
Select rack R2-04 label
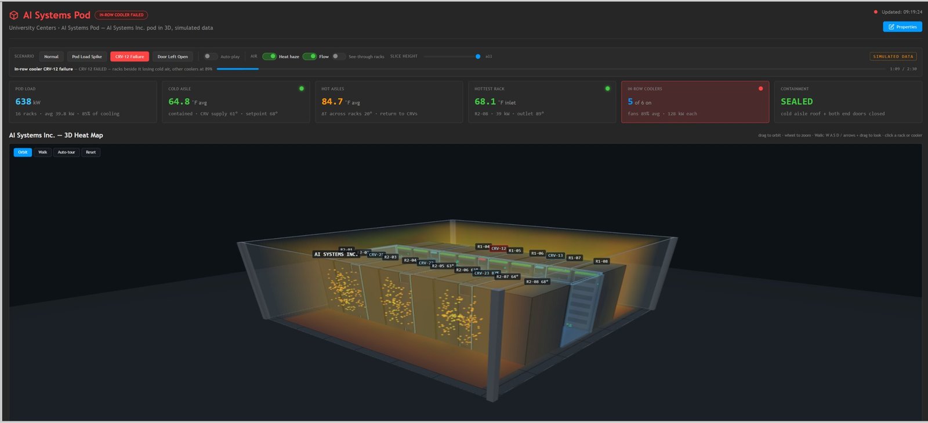410,260
